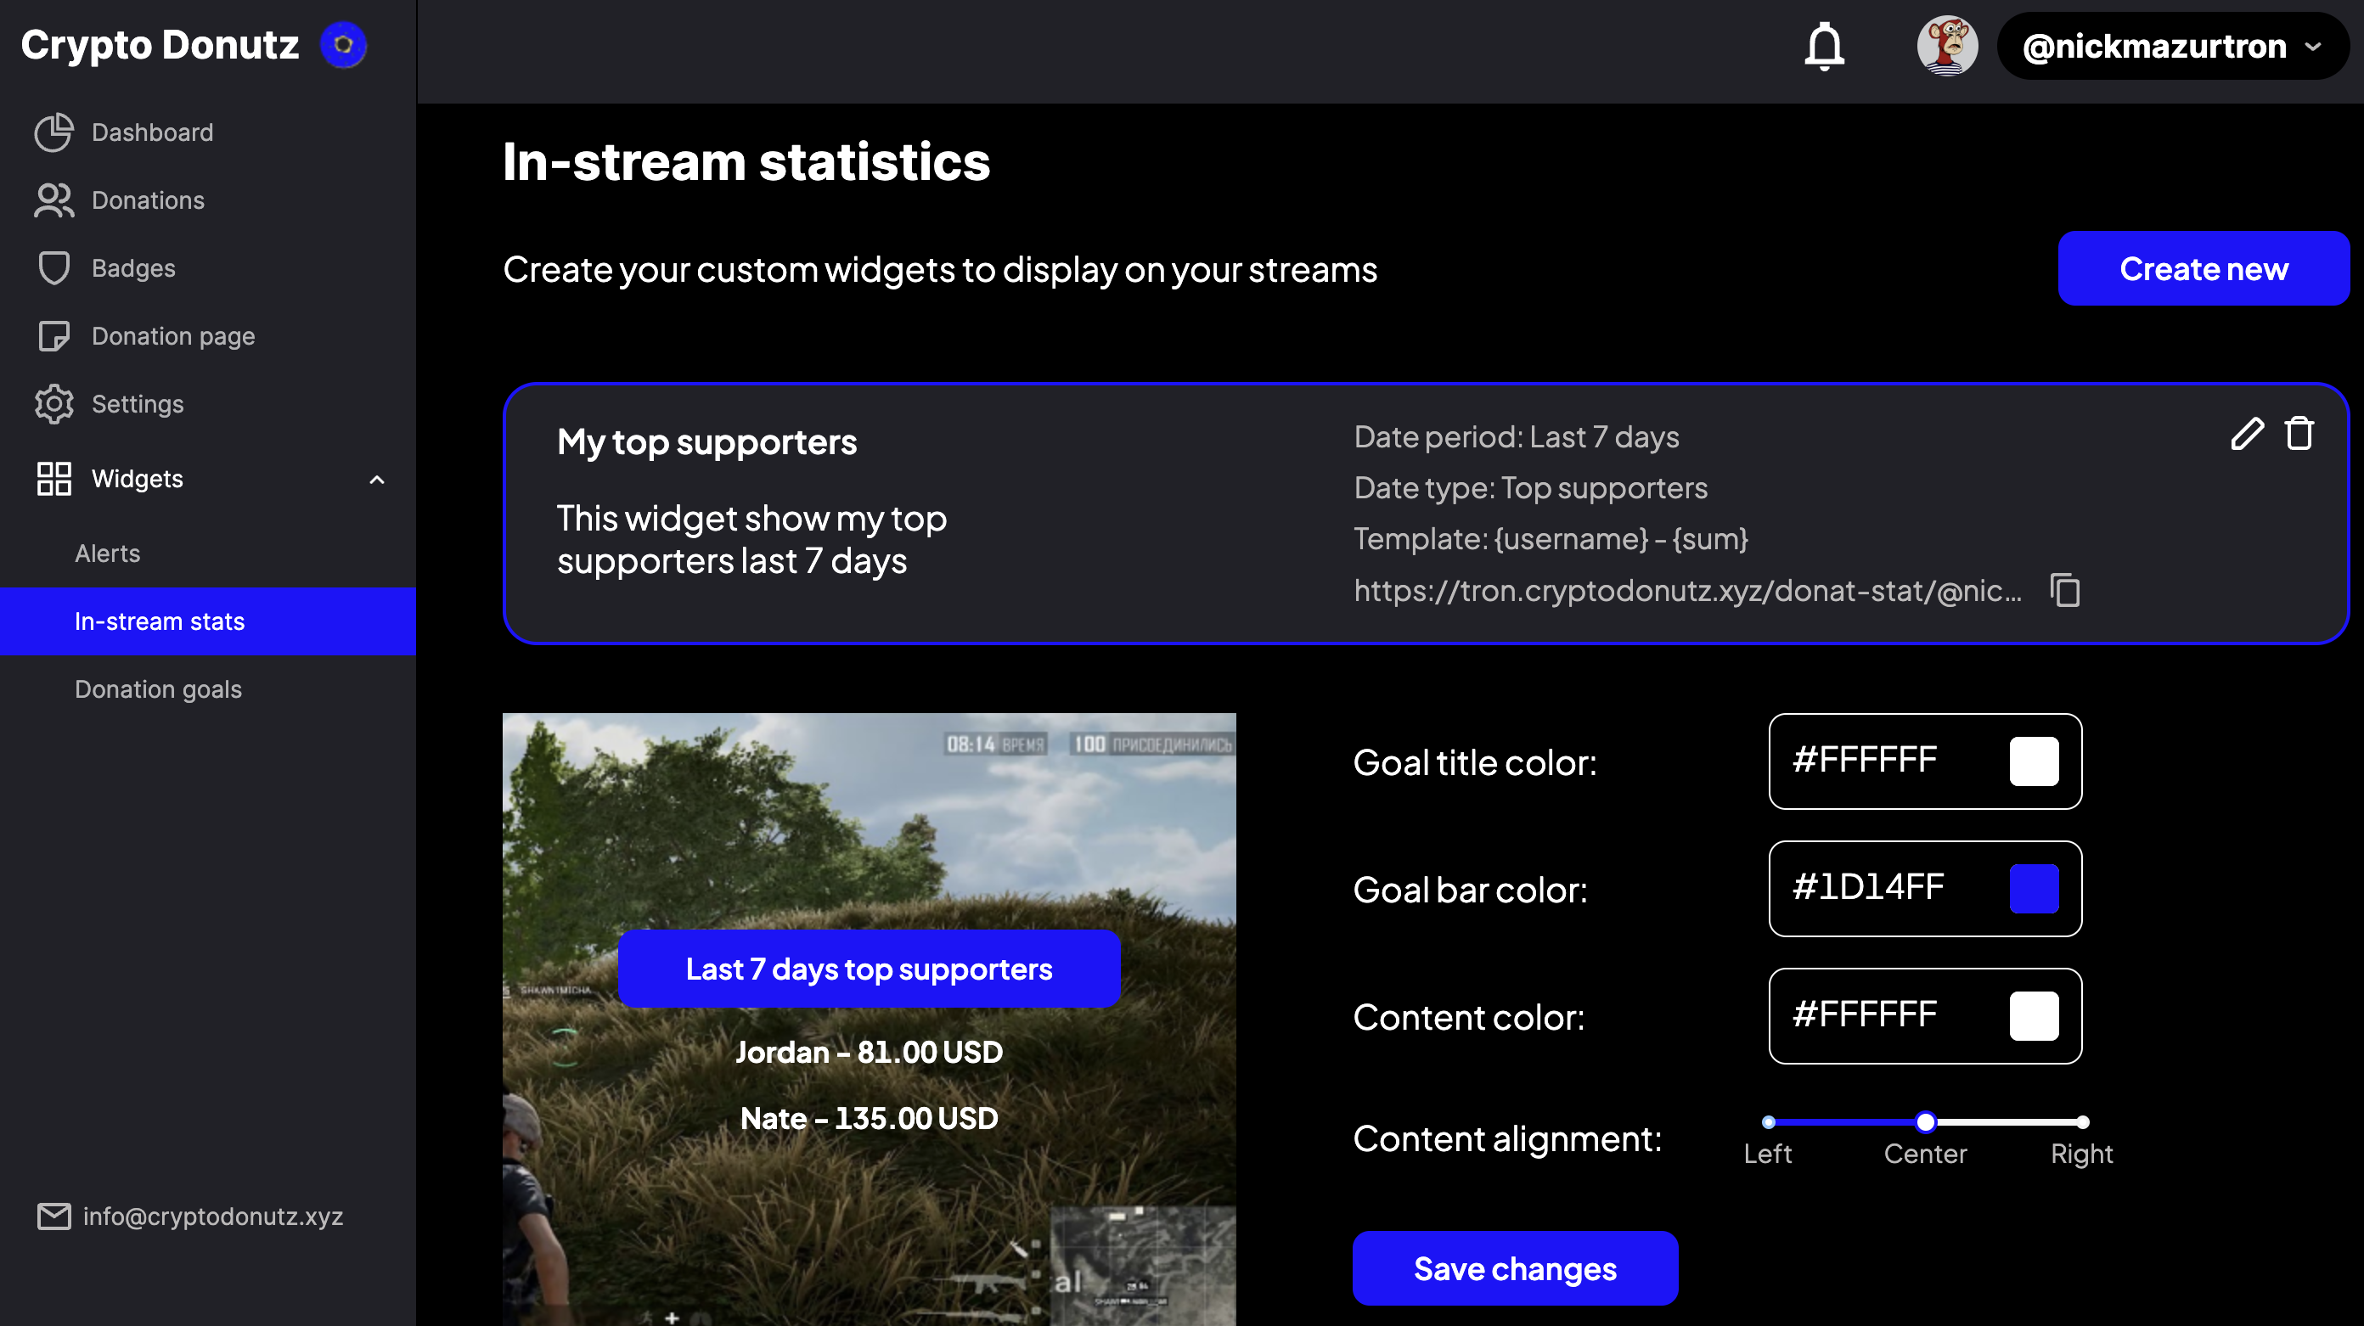Click the user avatar picture
Viewport: 2364px width, 1326px height.
(x=1946, y=46)
